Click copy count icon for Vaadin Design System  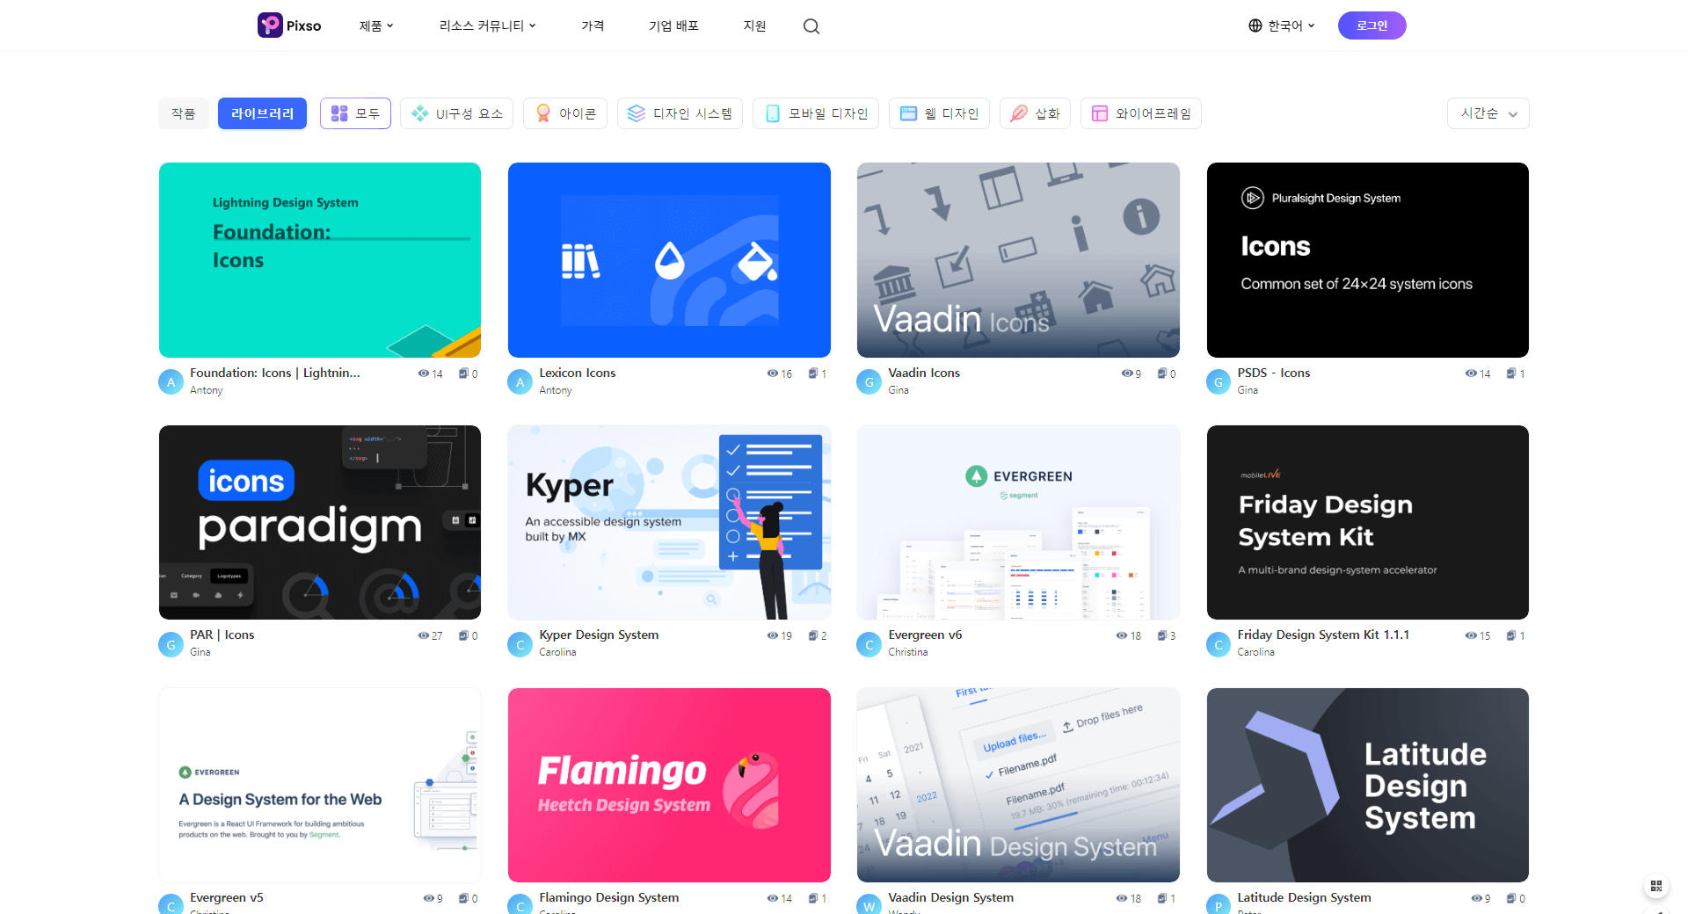point(1162,898)
